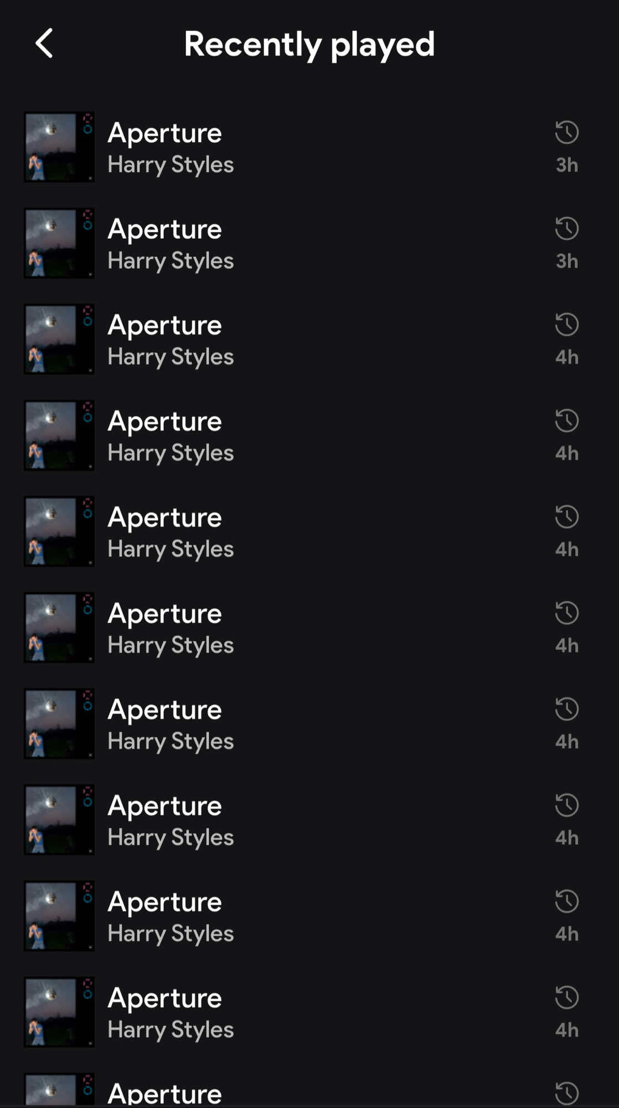Select Harry Styles artist name in third row
Viewport: 619px width, 1108px height.
(171, 357)
